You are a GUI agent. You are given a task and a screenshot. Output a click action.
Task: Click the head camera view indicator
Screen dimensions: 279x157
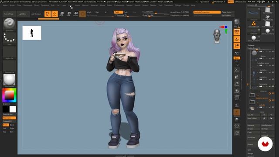[x=217, y=36]
